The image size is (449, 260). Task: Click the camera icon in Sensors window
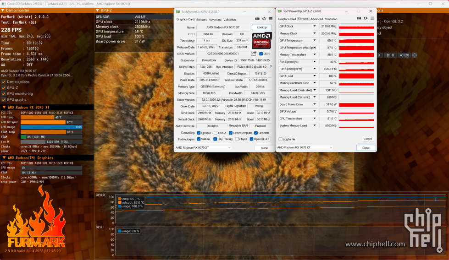coord(359,19)
